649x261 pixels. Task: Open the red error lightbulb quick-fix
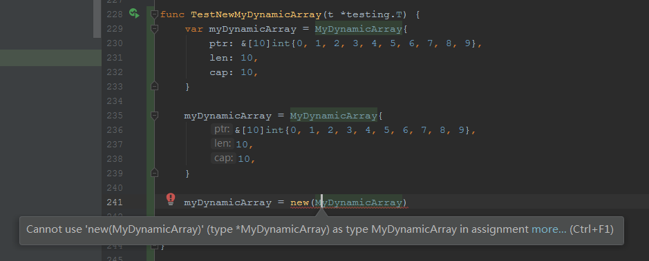tap(171, 199)
